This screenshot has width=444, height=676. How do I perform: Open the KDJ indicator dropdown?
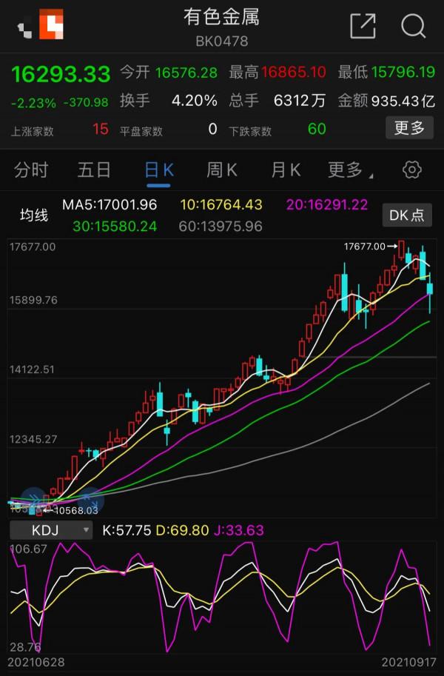click(x=51, y=530)
